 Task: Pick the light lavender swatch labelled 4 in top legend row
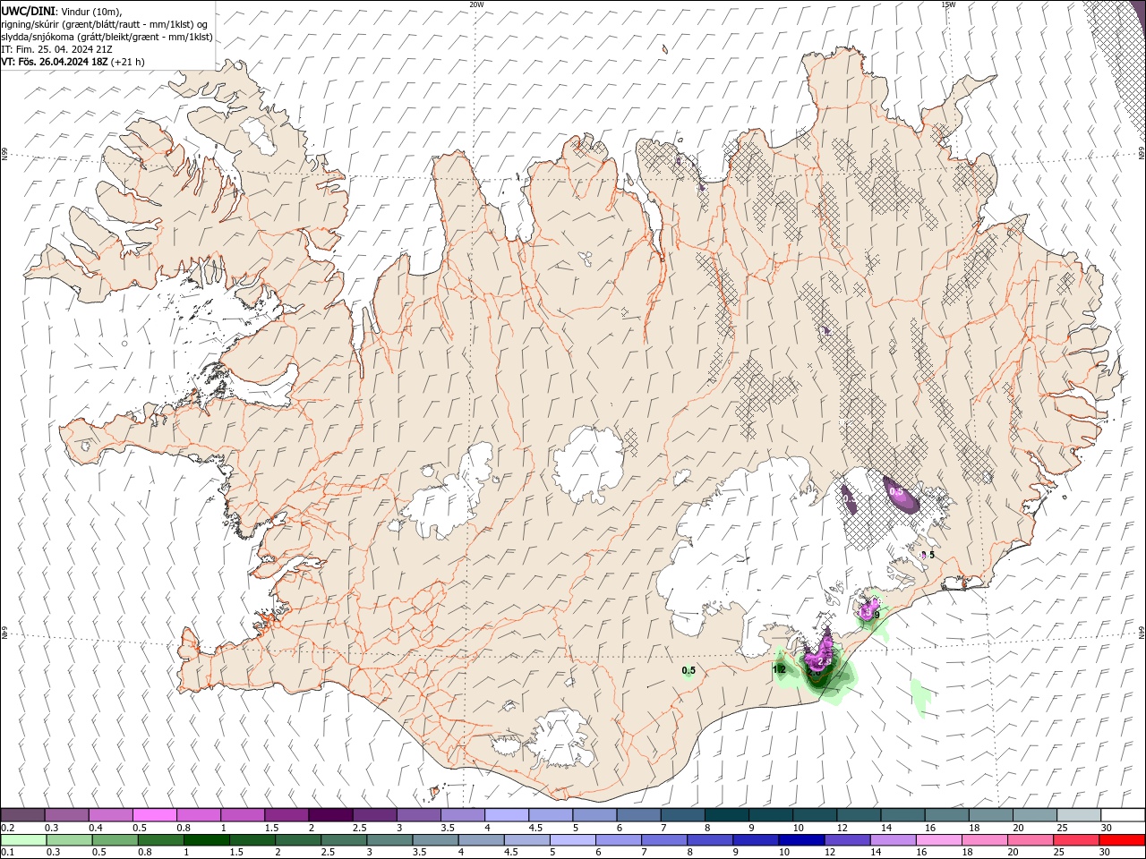(x=505, y=815)
